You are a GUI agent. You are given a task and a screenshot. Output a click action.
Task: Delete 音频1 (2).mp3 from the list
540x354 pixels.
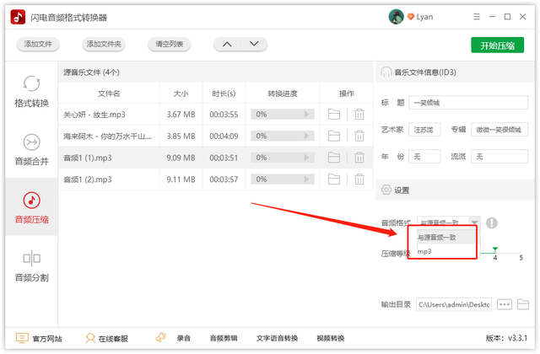pyautogui.click(x=359, y=179)
